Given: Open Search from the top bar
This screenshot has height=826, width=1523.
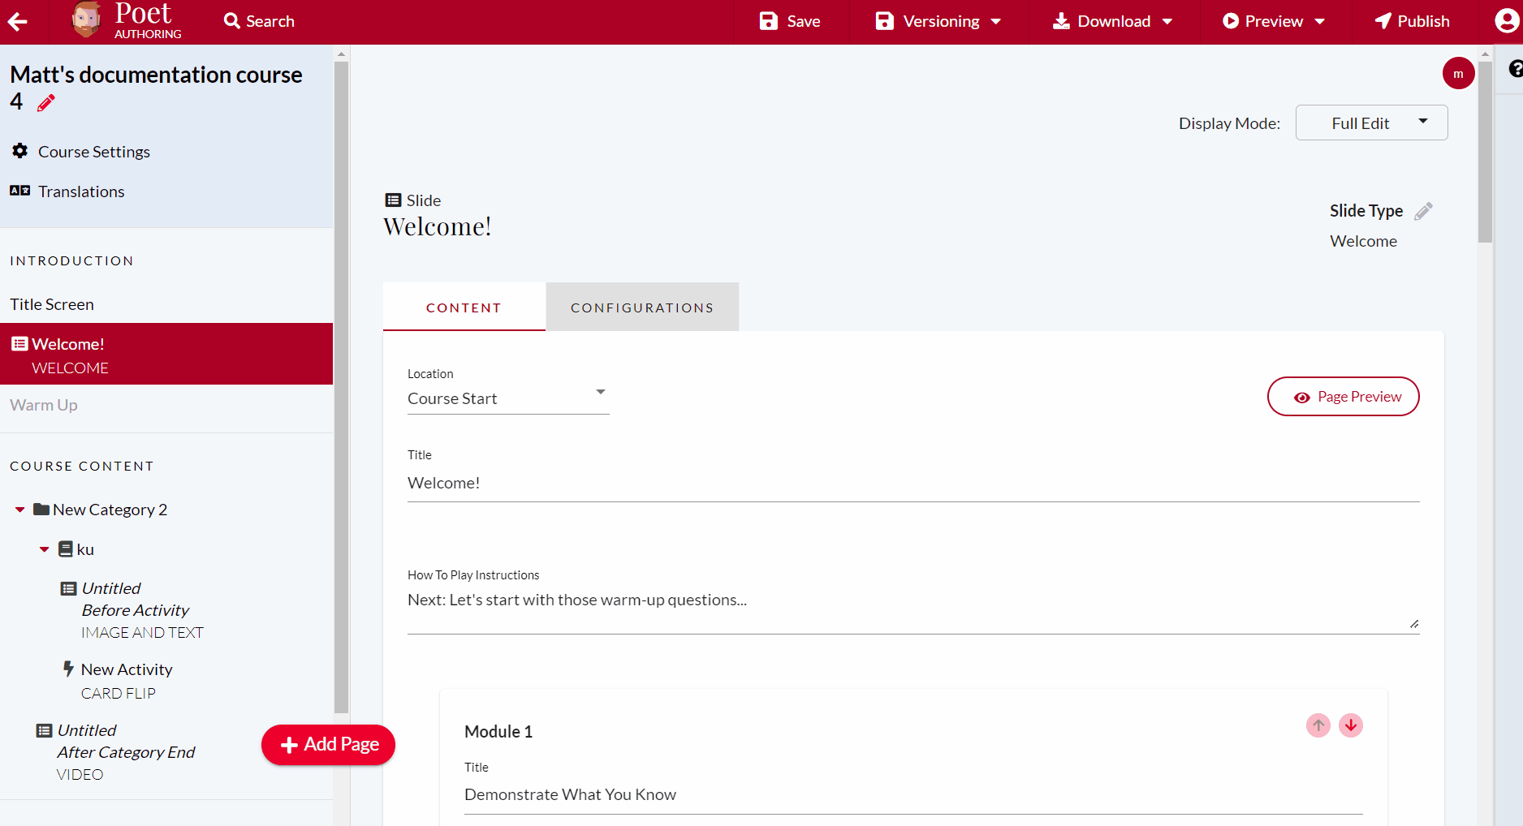Looking at the screenshot, I should point(258,21).
